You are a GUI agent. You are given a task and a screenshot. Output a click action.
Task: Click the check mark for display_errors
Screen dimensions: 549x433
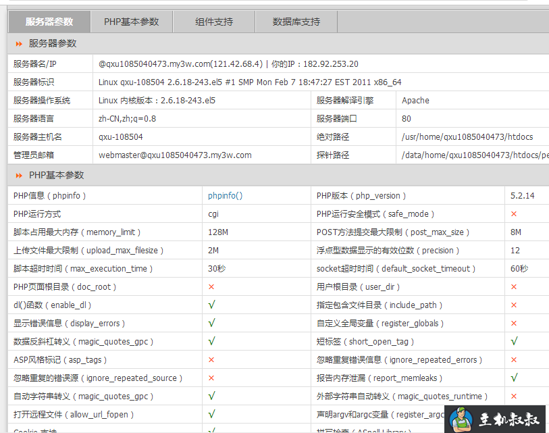click(x=211, y=324)
